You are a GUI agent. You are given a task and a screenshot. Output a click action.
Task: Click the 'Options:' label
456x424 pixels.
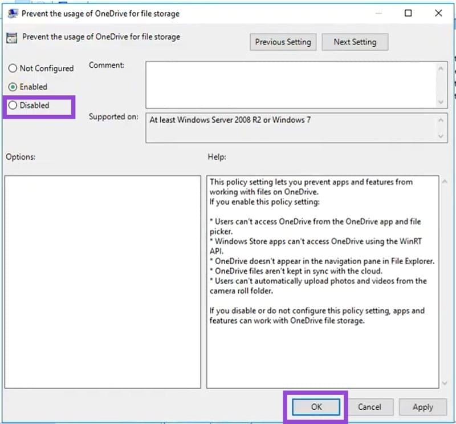(21, 157)
